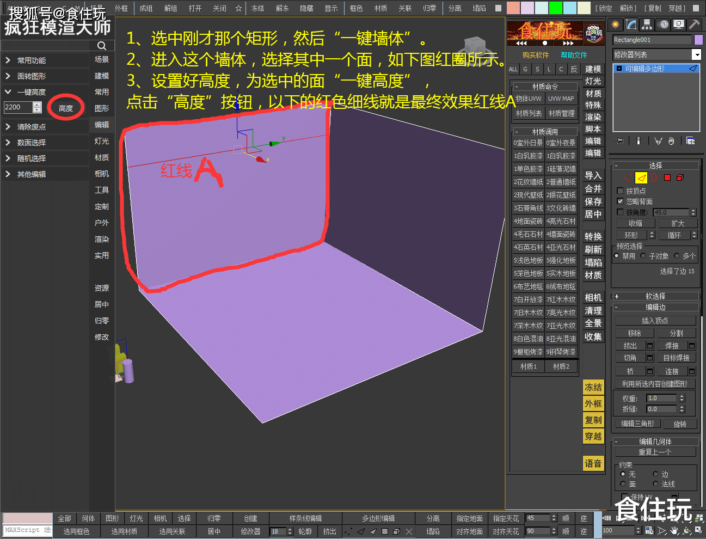Click the pin stack icon
Image resolution: width=706 pixels, height=539 pixels.
click(x=619, y=141)
